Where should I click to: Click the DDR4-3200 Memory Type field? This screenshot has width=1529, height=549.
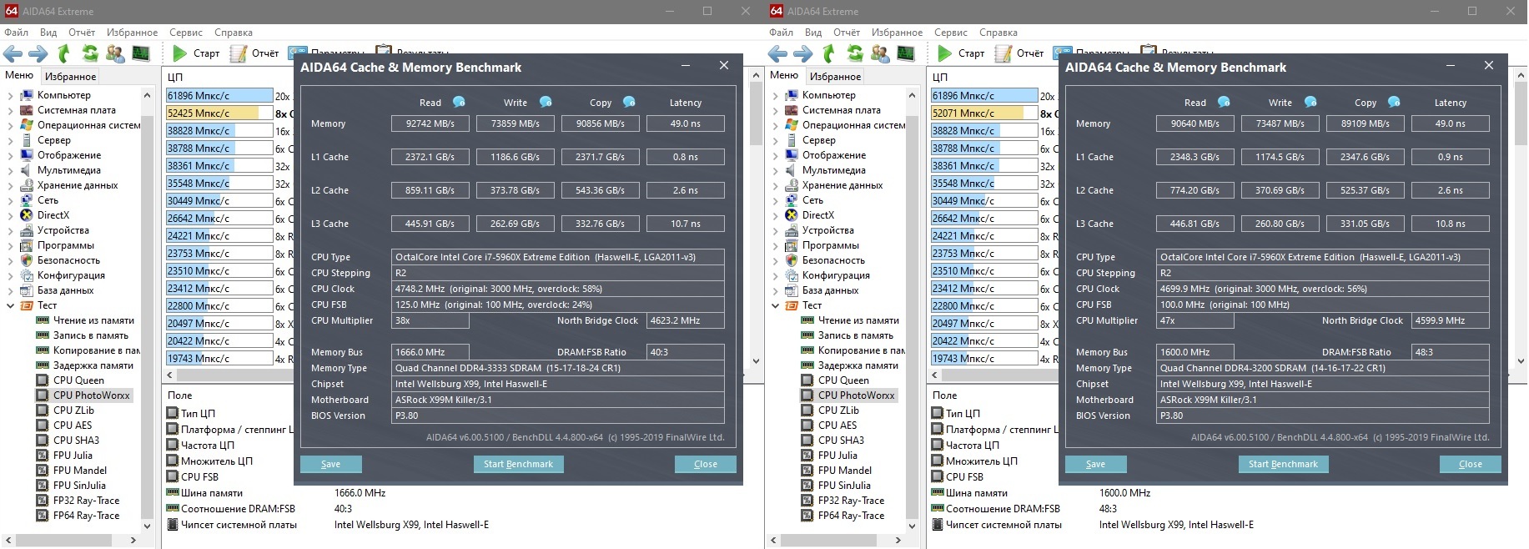click(1323, 368)
